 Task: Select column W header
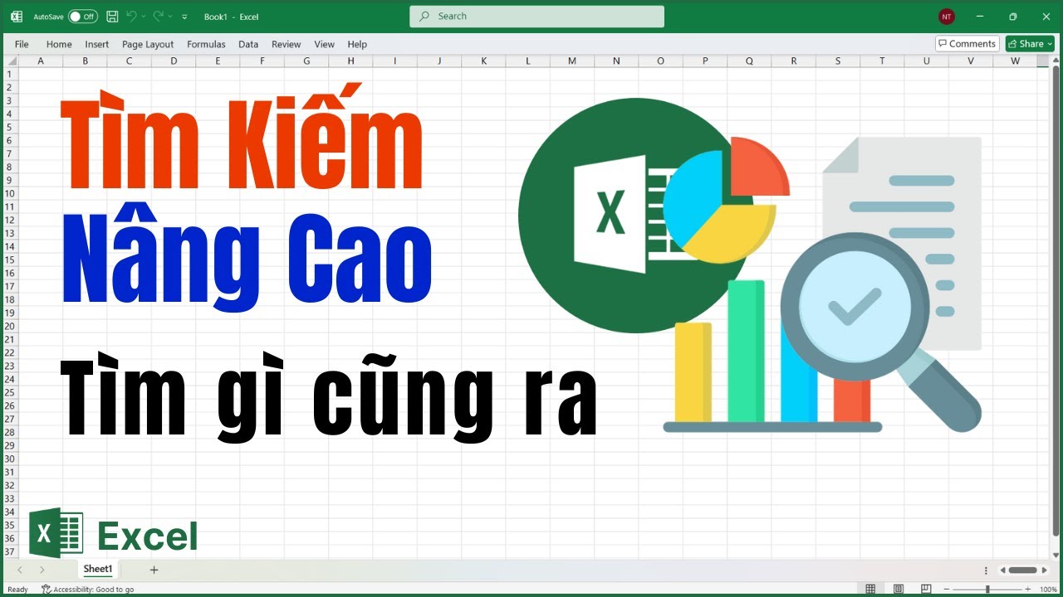pos(1015,61)
